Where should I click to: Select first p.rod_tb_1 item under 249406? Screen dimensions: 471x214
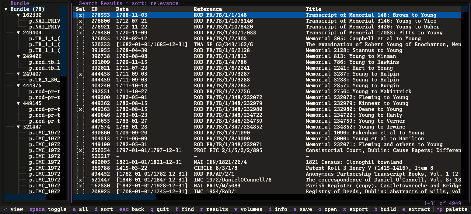(44, 62)
